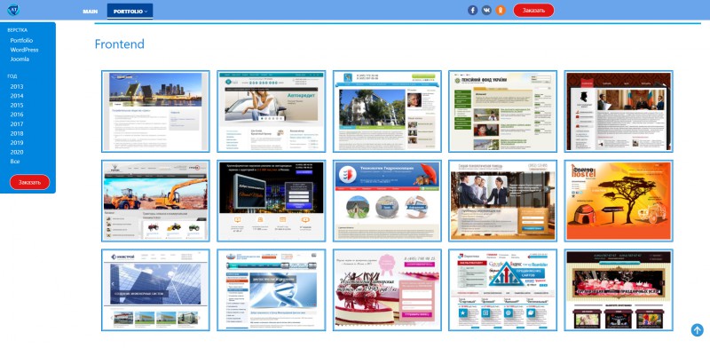710x348 pixels.
Task: Open the dark billboard advertising thumbnail
Action: pos(272,201)
